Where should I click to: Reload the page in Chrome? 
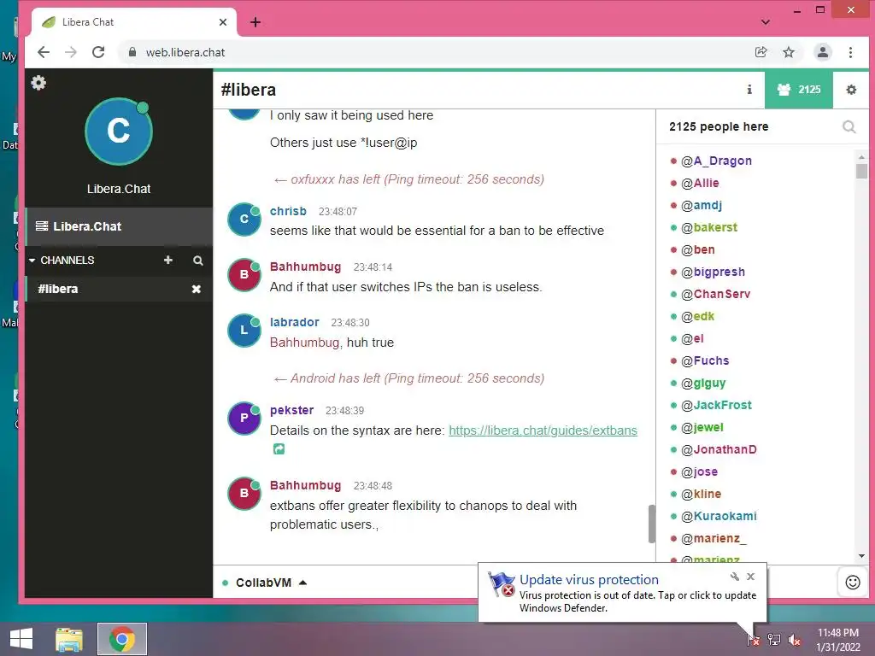tap(99, 52)
